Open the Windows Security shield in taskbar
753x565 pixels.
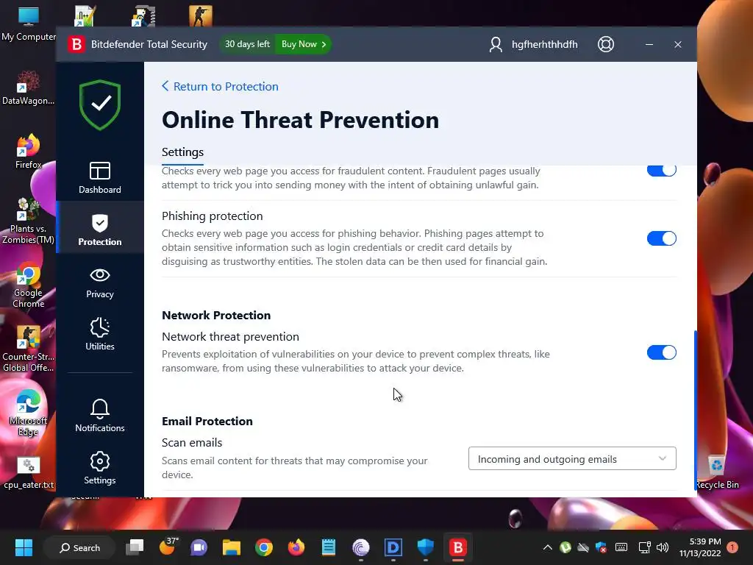tap(426, 547)
